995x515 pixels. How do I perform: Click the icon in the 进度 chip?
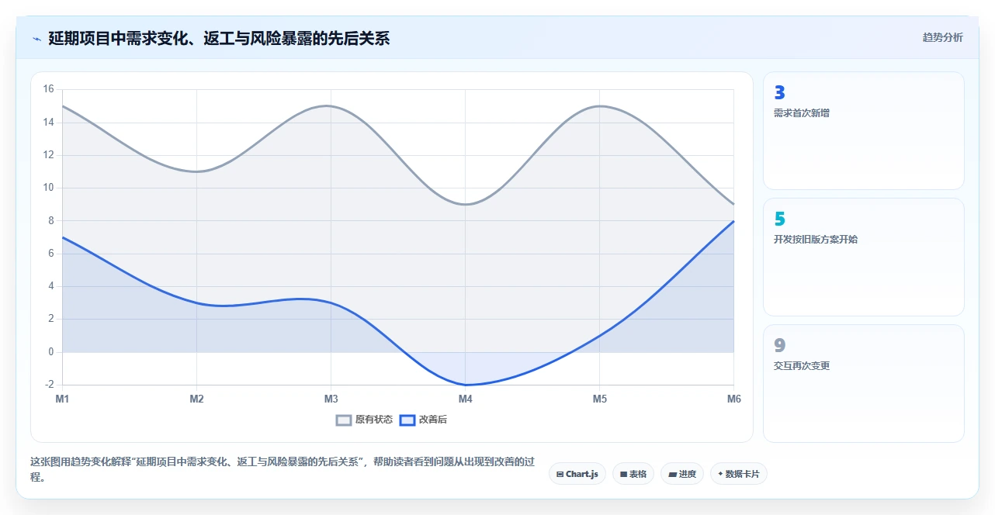672,474
